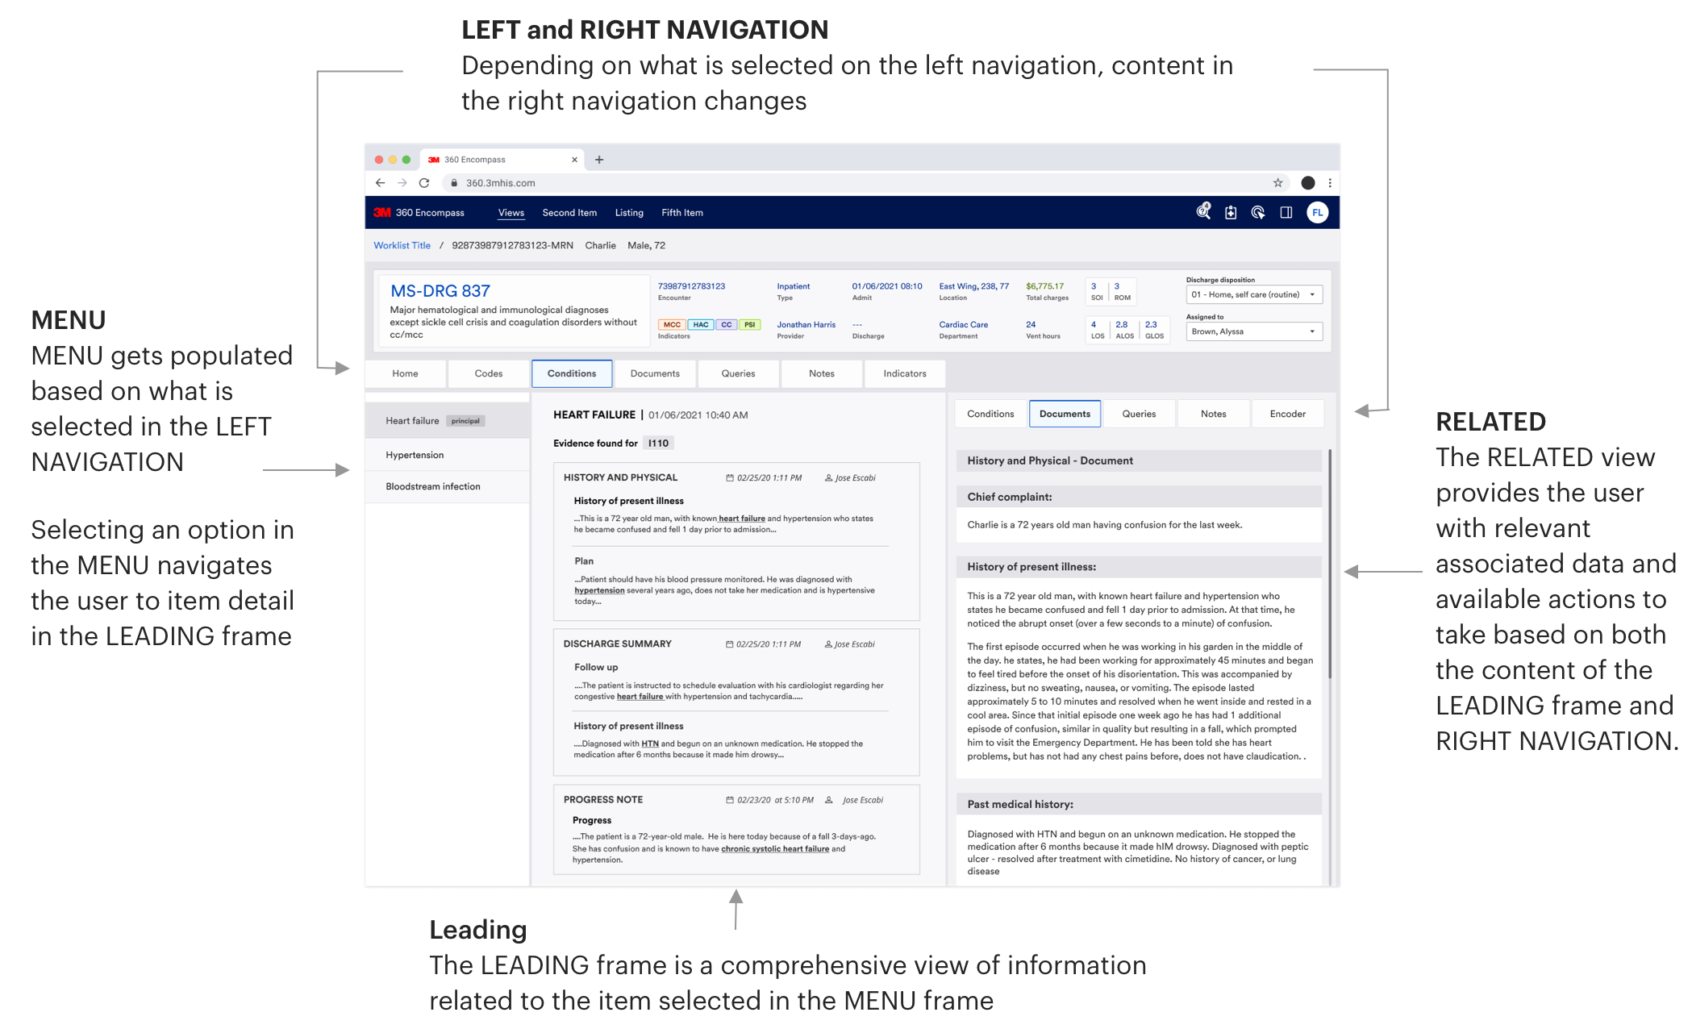The width and height of the screenshot is (1692, 1029).
Task: Select Hypertension in the conditions menu
Action: tap(415, 456)
